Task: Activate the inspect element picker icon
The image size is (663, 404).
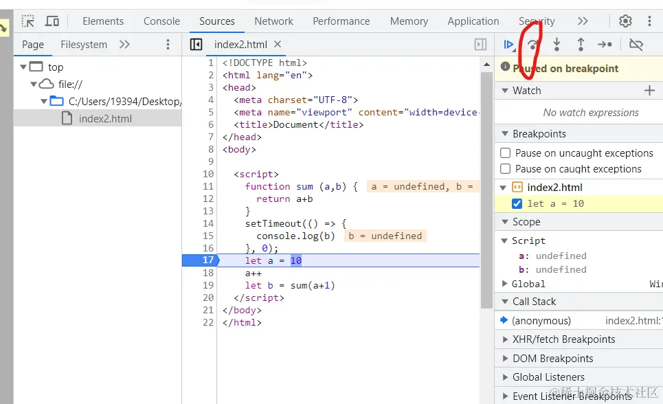Action: [28, 21]
